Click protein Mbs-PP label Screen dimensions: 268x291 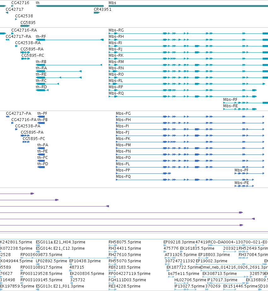(x=123, y=170)
